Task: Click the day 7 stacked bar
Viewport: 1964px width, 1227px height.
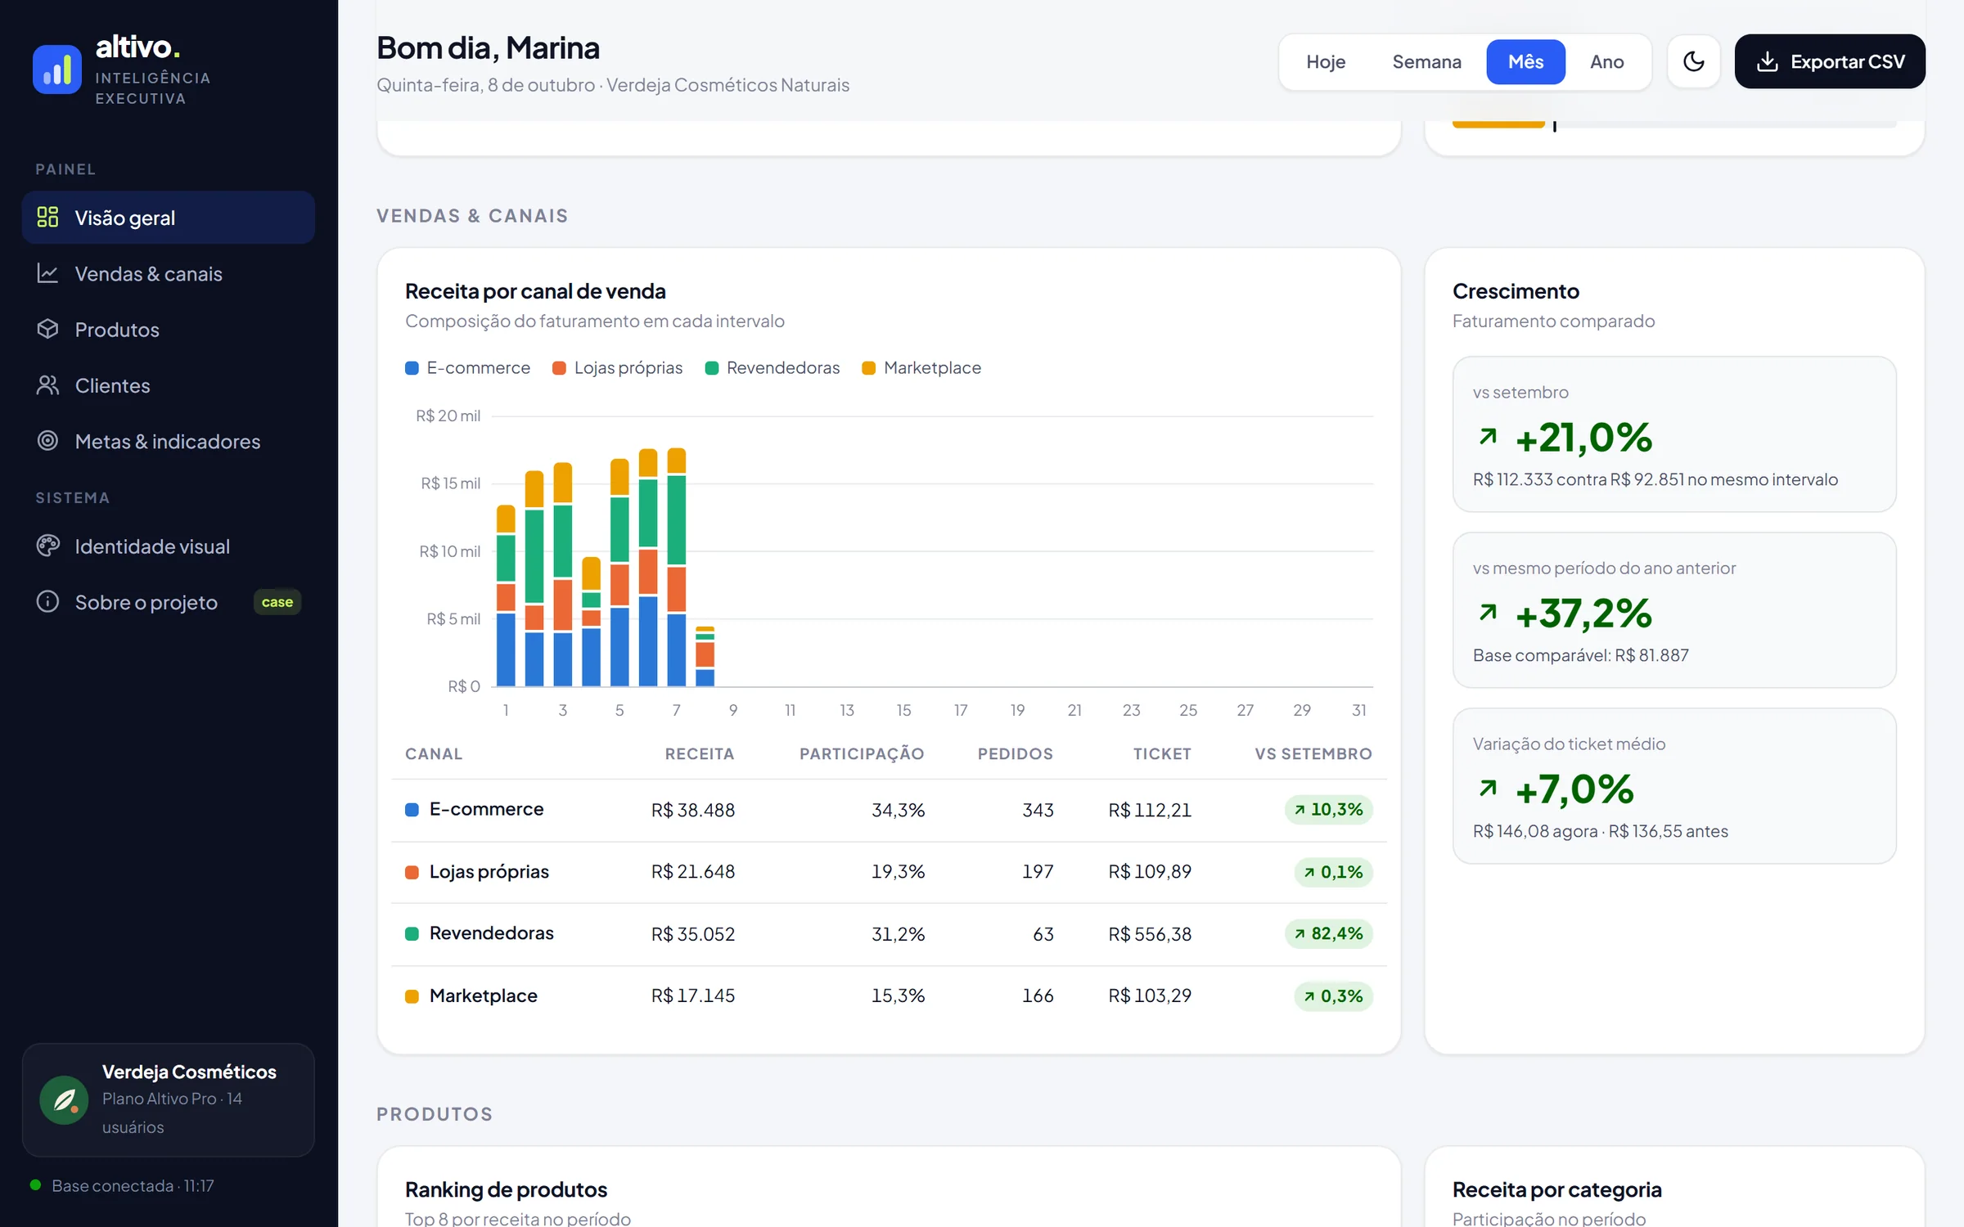Action: tap(677, 568)
